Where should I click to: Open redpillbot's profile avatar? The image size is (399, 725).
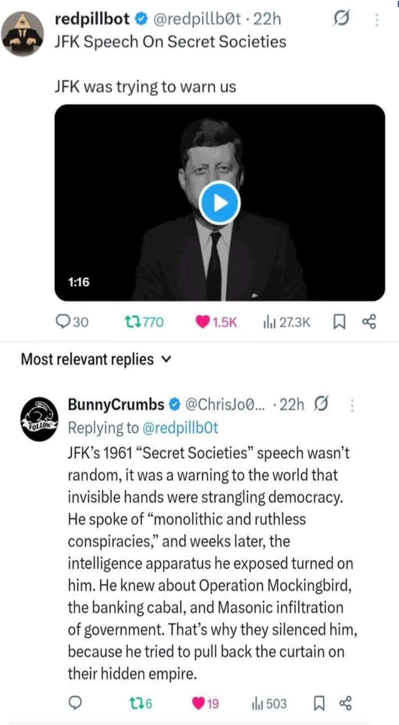click(x=22, y=33)
